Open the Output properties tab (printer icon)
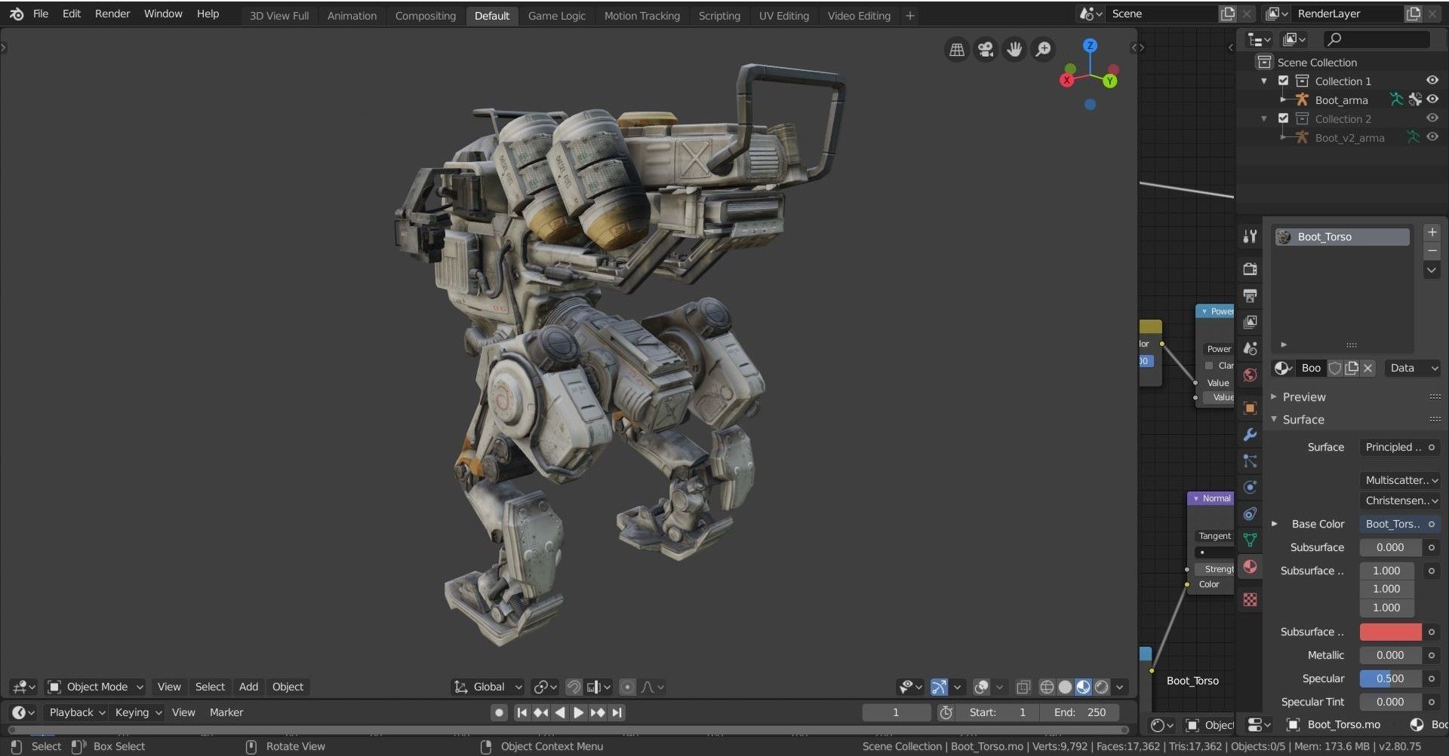This screenshot has height=756, width=1449. pos(1250,295)
